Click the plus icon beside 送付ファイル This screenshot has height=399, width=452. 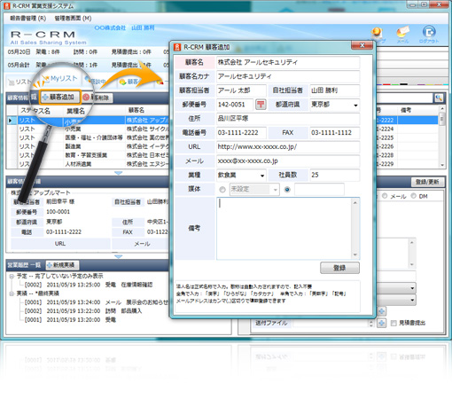click(x=381, y=323)
